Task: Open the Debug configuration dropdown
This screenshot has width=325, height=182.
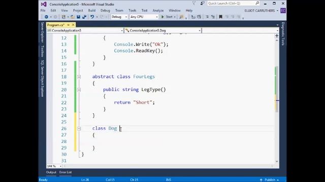Action: (x=119, y=17)
